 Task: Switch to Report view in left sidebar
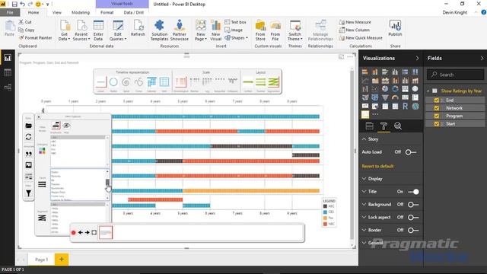8,58
